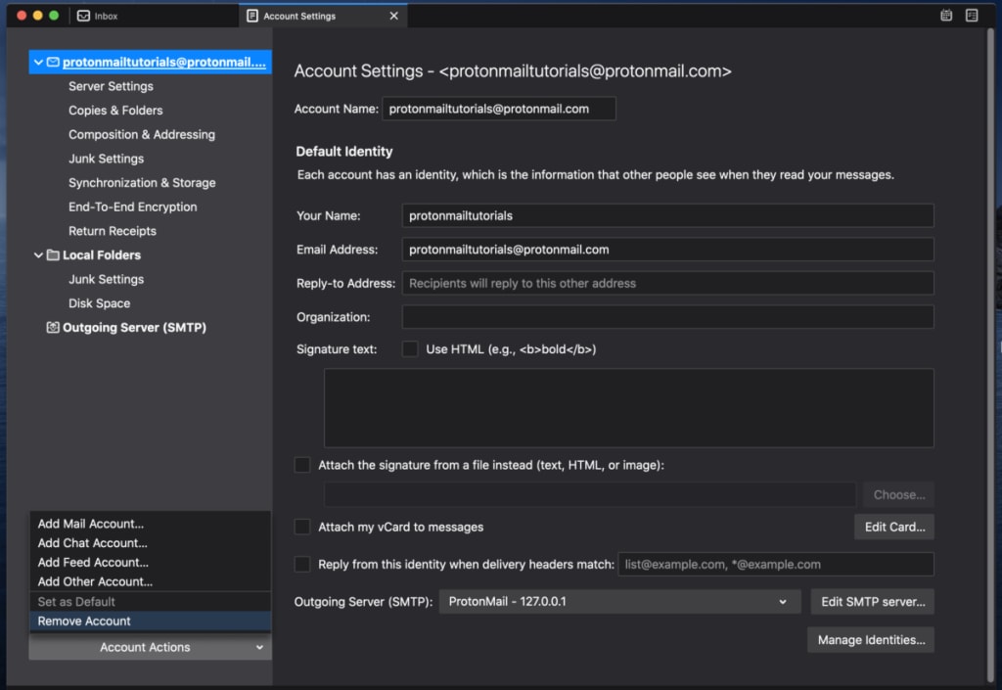1002x690 pixels.
Task: Choose Add Other Account from the menu
Action: click(150, 581)
